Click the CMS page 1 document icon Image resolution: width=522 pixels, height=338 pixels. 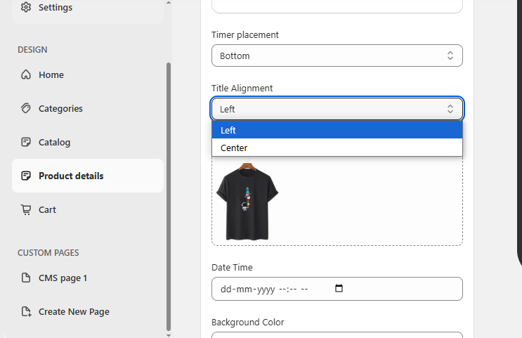(x=26, y=278)
